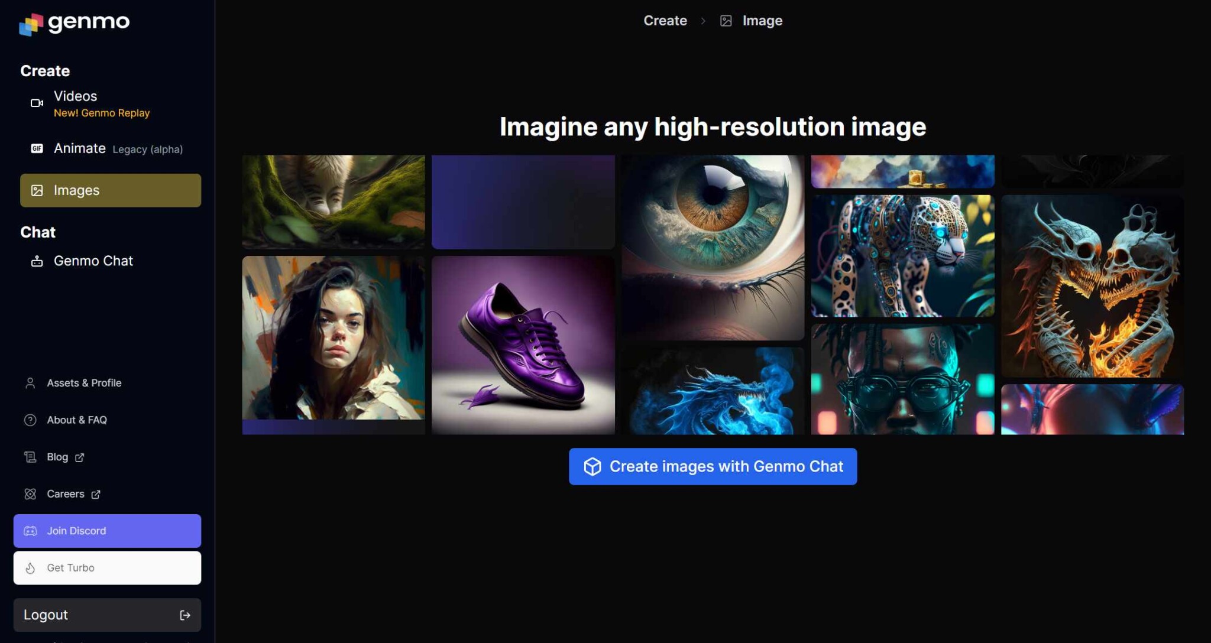Click the Careers icon in the sidebar
The height and width of the screenshot is (643, 1211).
point(30,493)
